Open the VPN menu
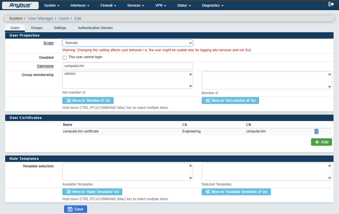Viewport: 339px width, 214px height. point(160,6)
